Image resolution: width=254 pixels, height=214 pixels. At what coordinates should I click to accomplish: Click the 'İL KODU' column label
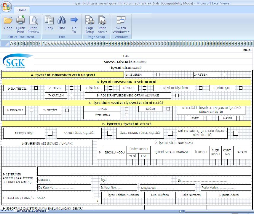tap(201, 152)
